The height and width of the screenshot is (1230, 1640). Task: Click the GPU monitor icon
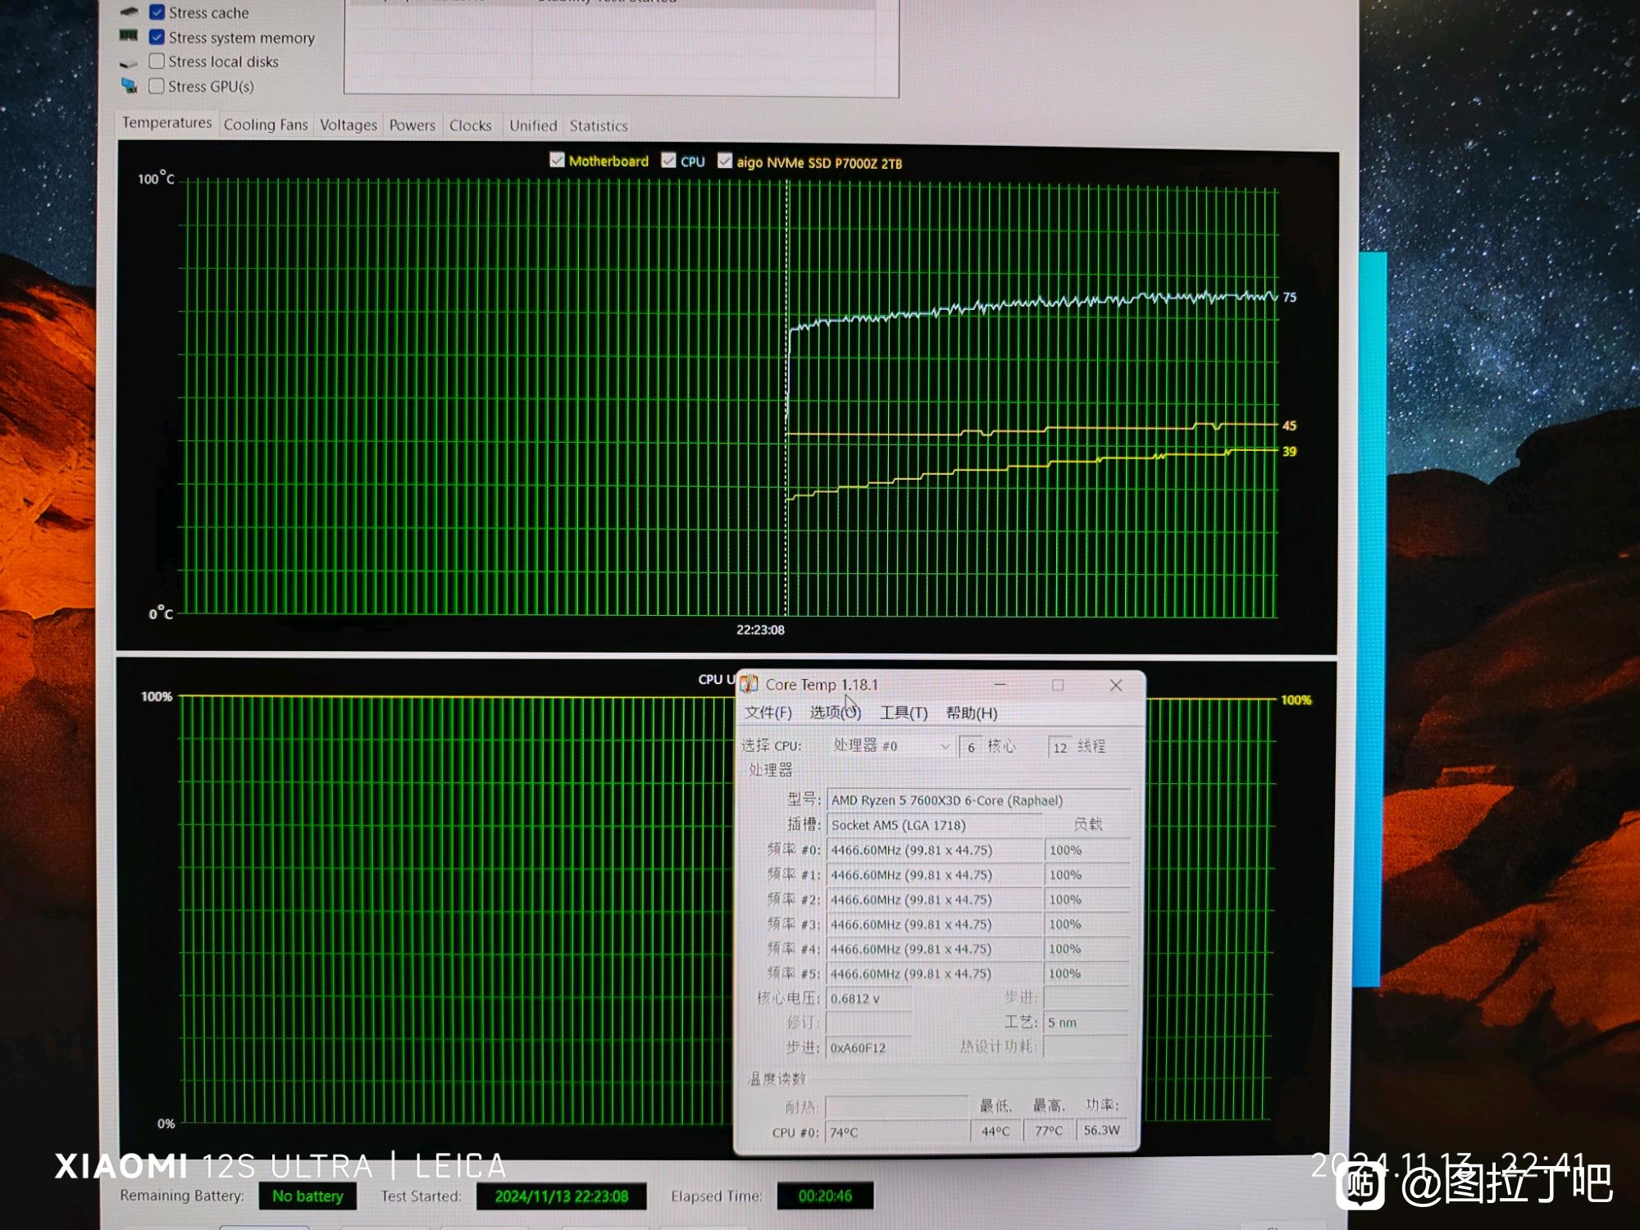(129, 85)
